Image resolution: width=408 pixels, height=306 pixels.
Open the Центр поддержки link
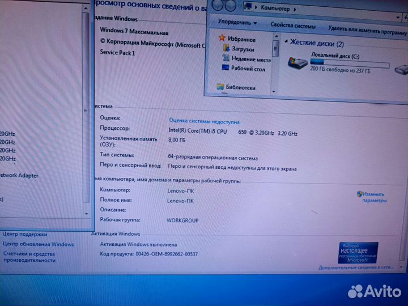25,234
